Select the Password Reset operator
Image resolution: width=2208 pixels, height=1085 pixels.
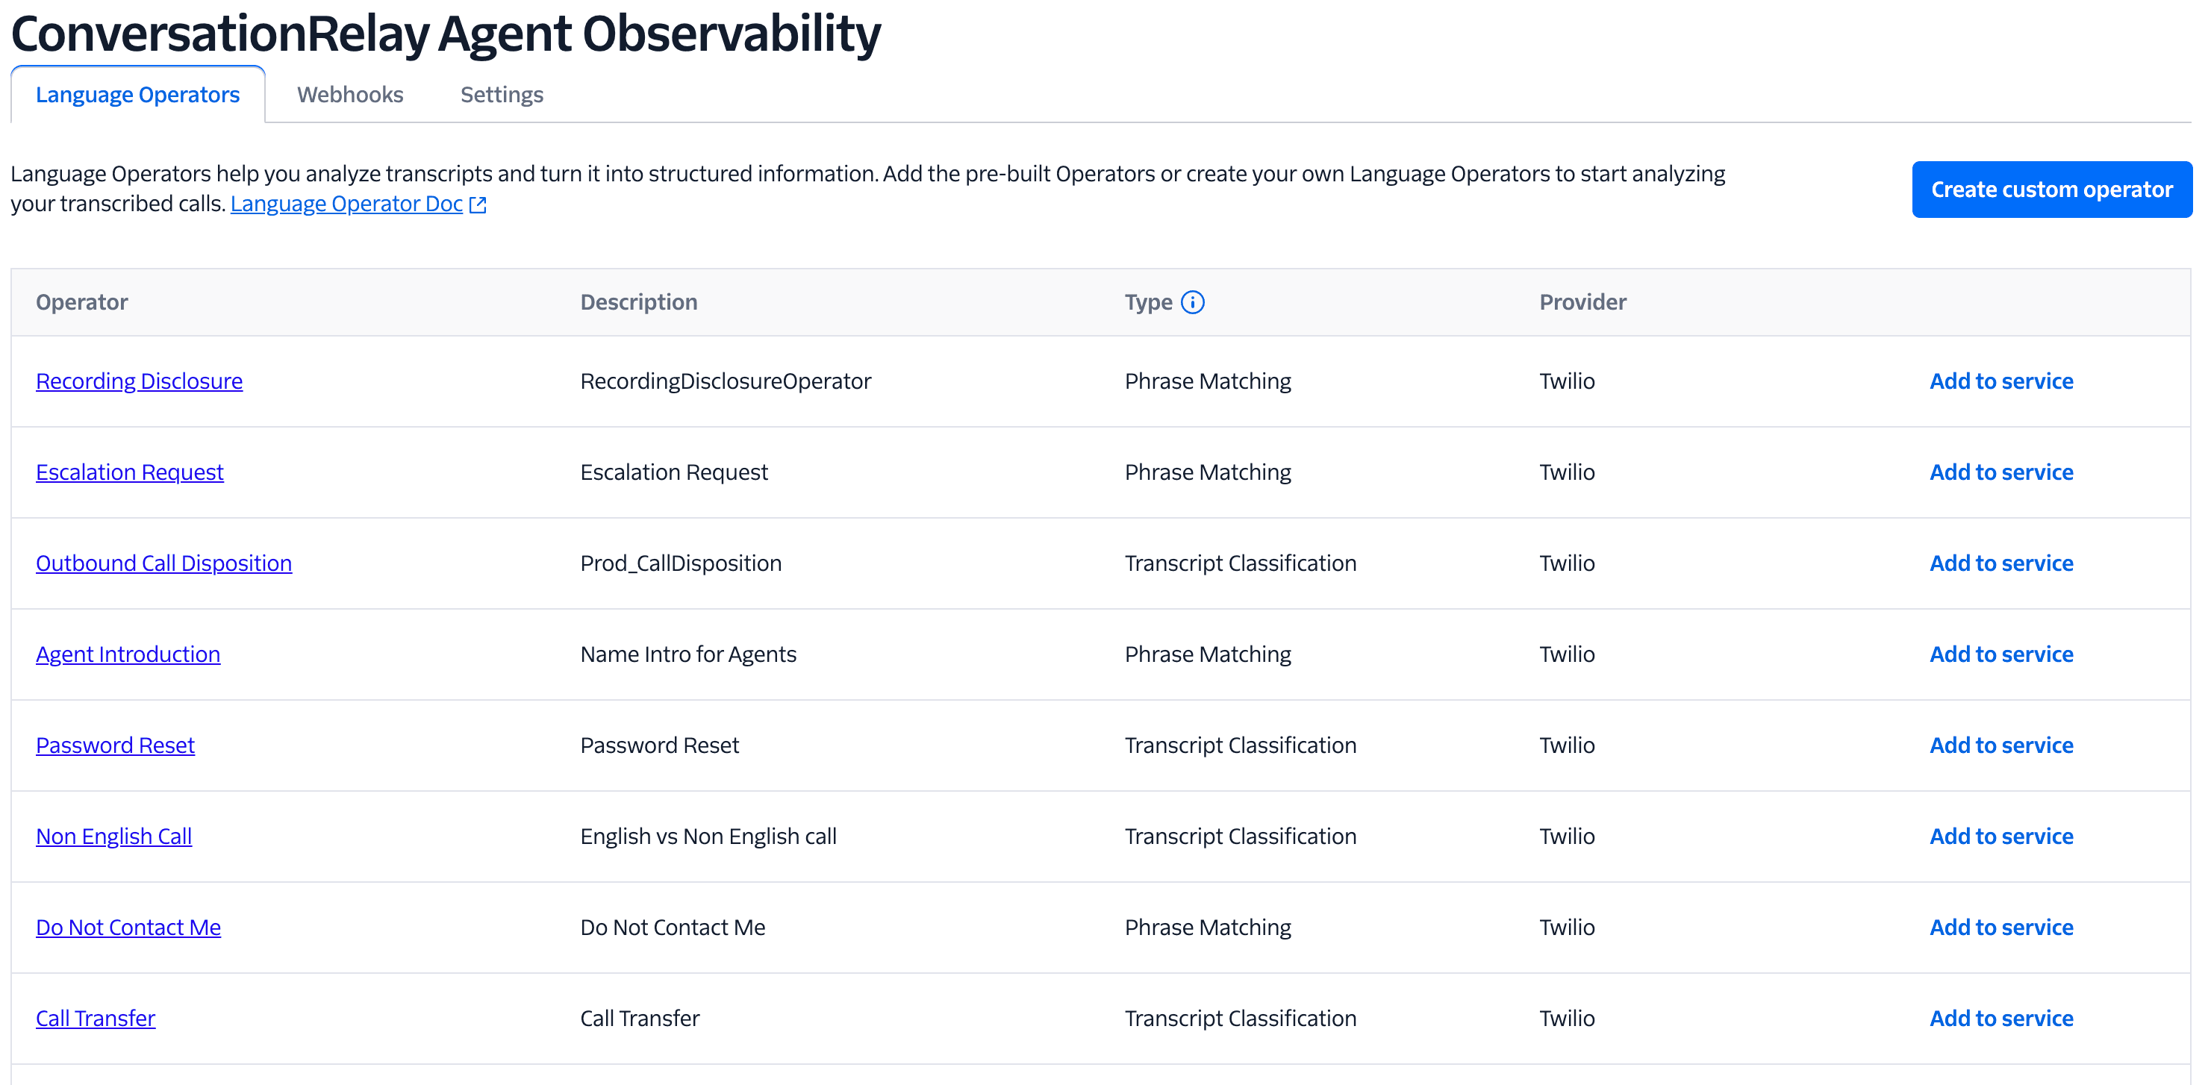coord(115,745)
